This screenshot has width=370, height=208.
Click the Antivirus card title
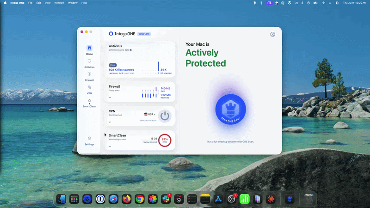pyautogui.click(x=115, y=46)
